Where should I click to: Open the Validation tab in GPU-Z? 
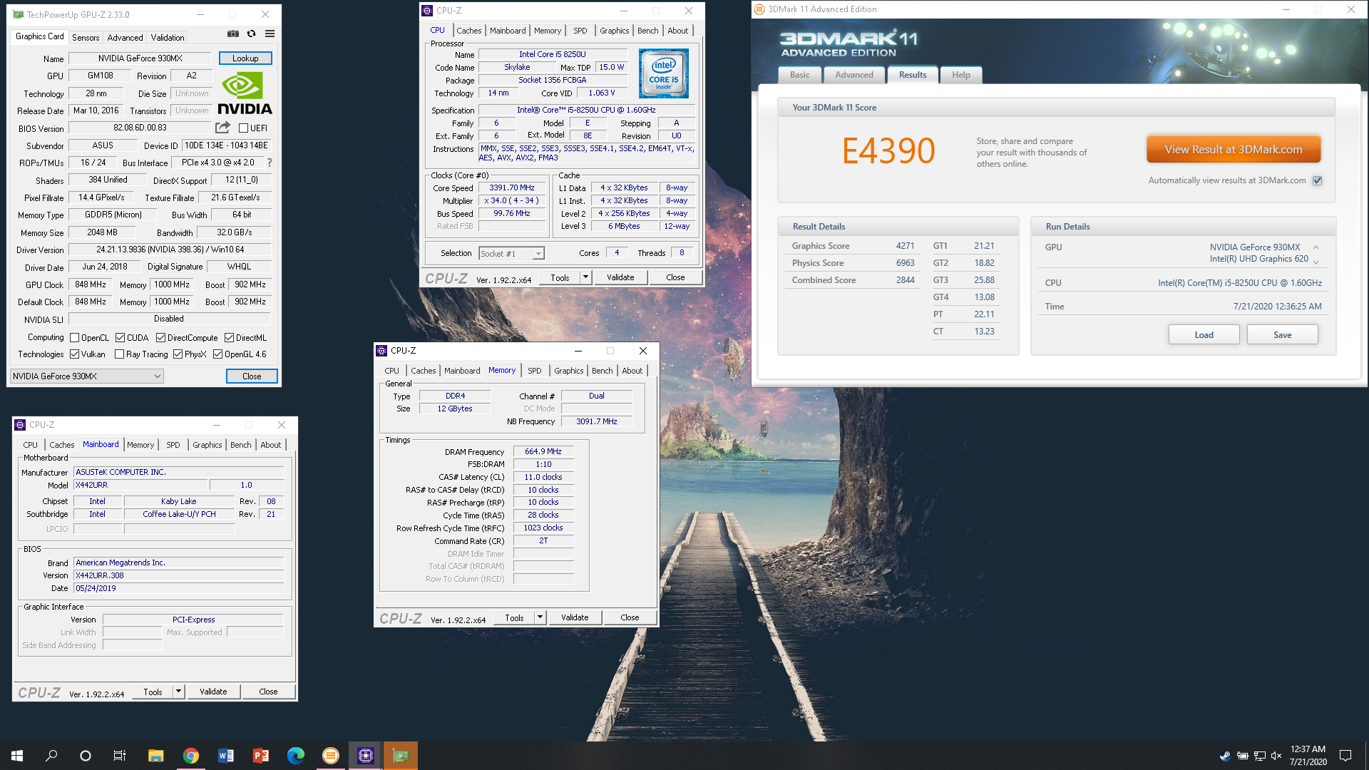coord(168,37)
